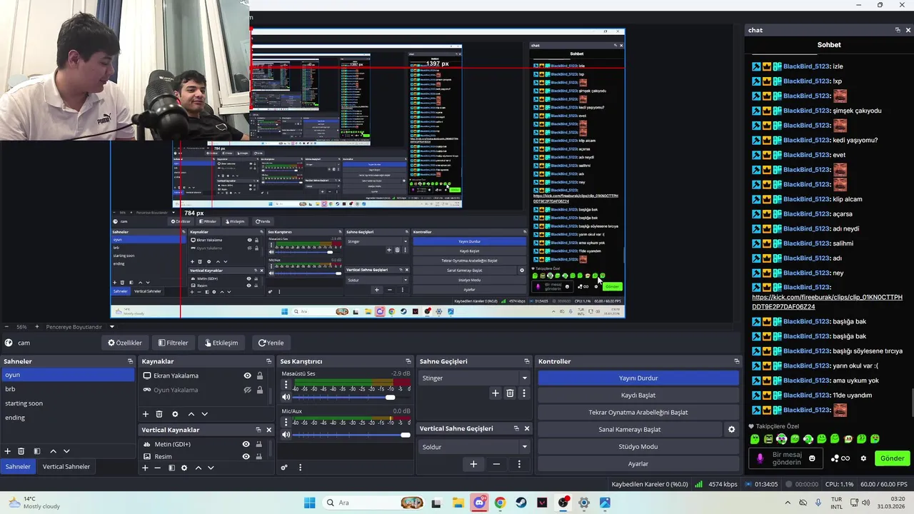
Task: Add a source with plus in Kaynaklar
Action: coord(146,414)
